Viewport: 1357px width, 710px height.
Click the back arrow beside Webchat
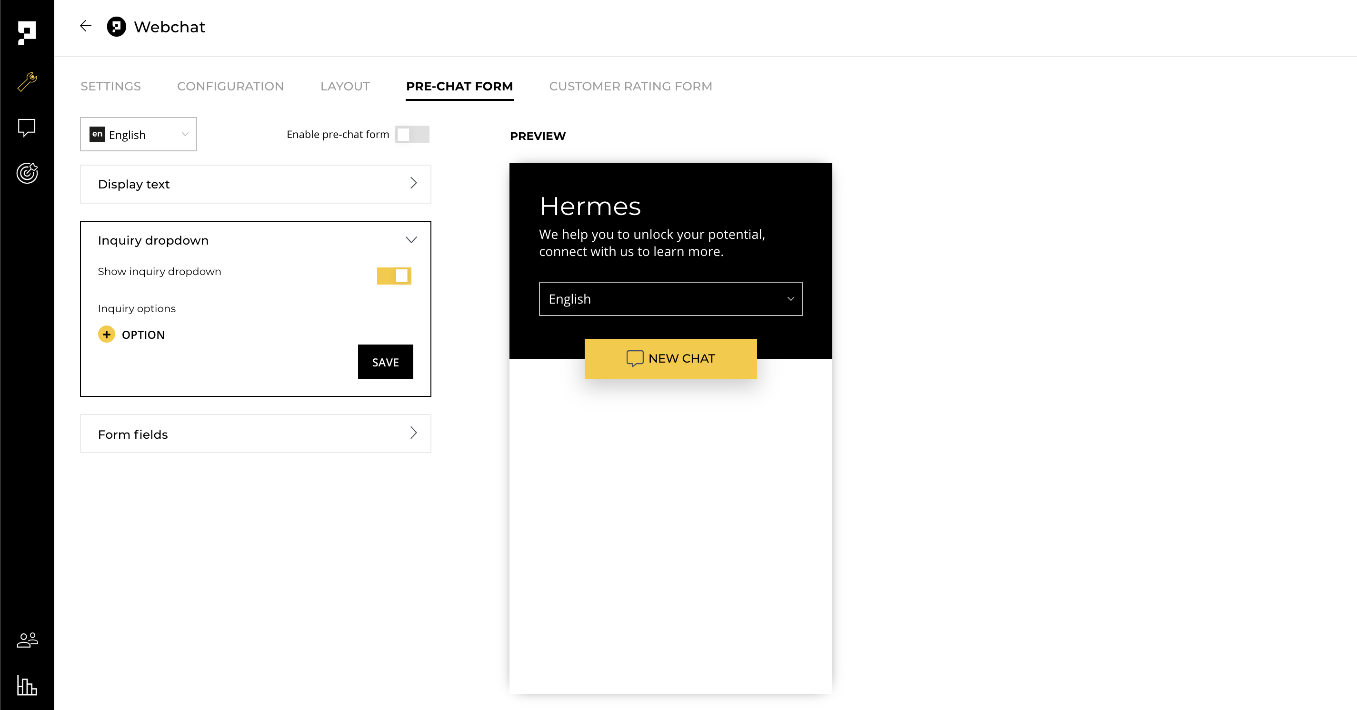pos(86,26)
